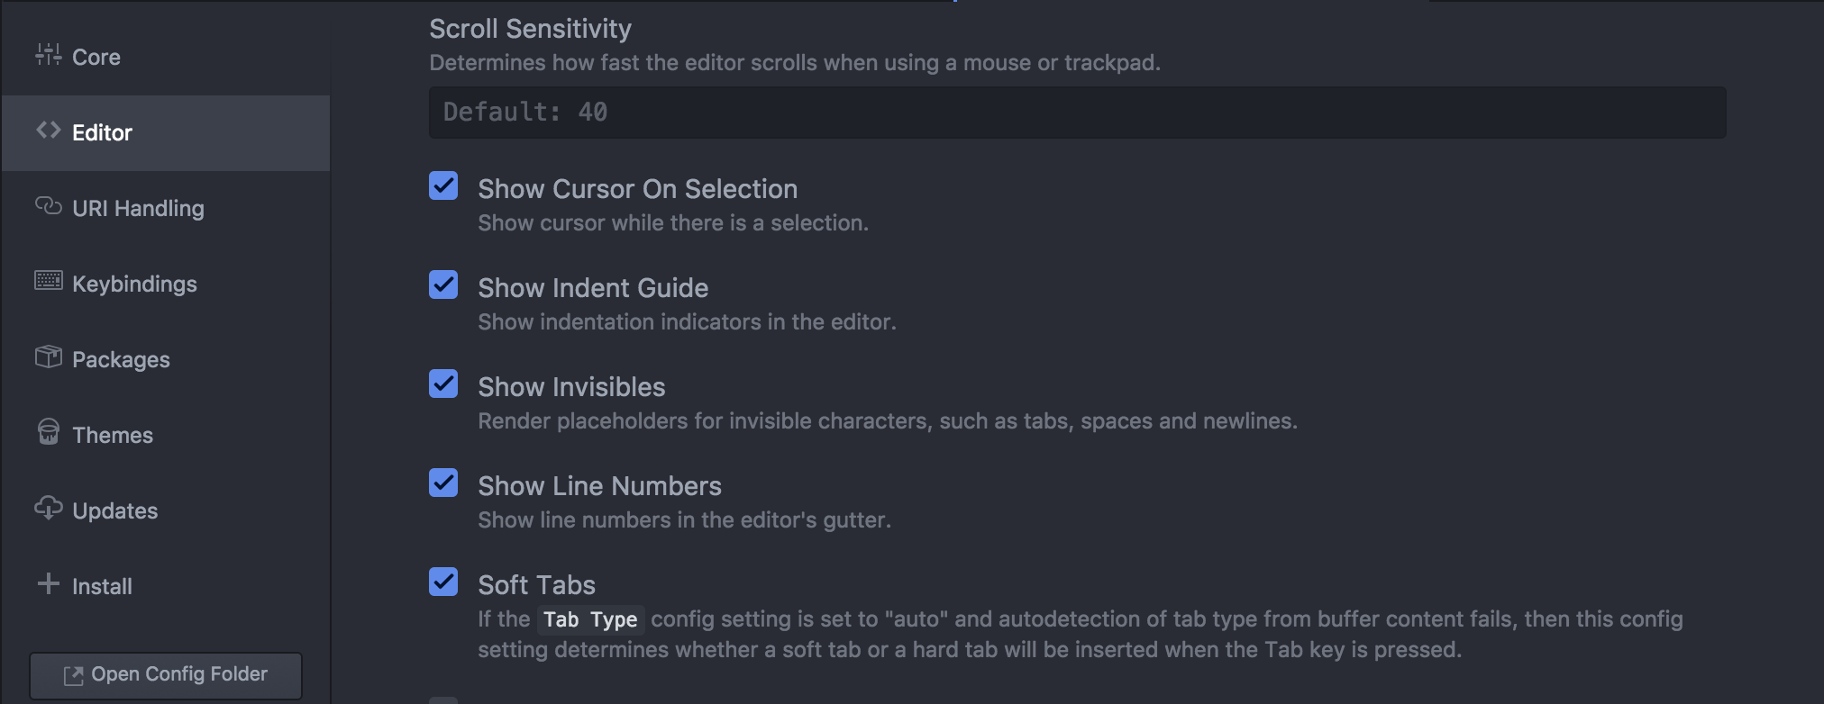
Task: Click the Themes paint bucket icon
Action: 48,432
